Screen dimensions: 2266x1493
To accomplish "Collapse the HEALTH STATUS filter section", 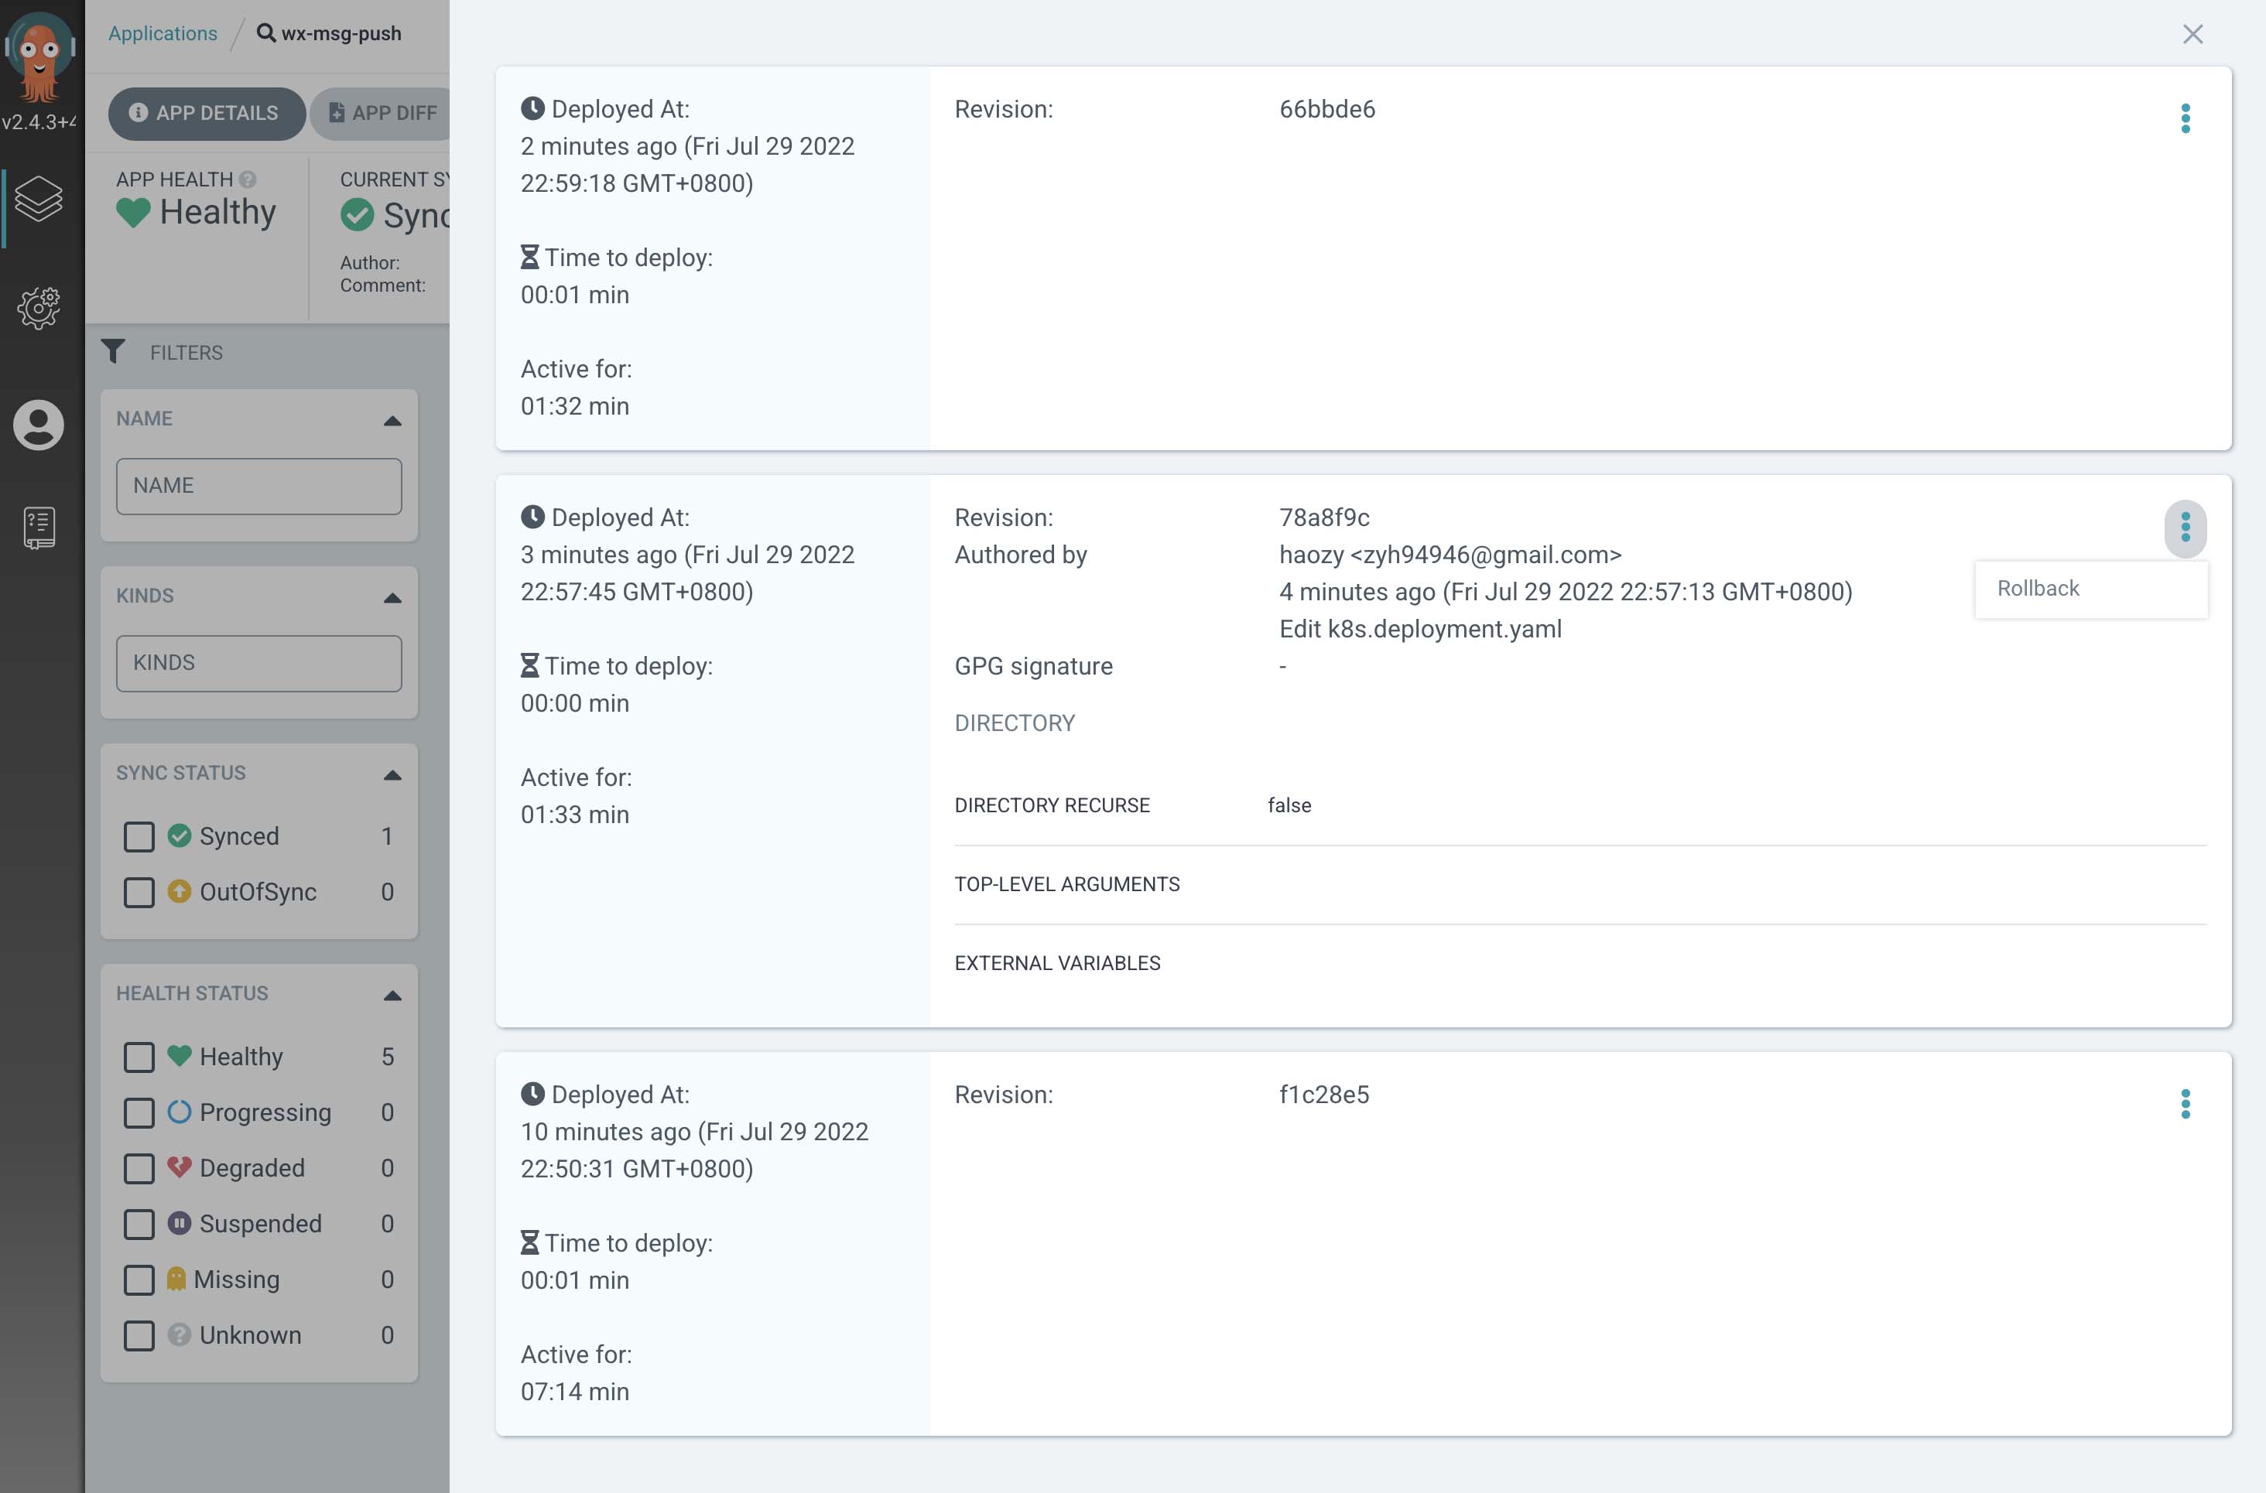I will tap(392, 996).
